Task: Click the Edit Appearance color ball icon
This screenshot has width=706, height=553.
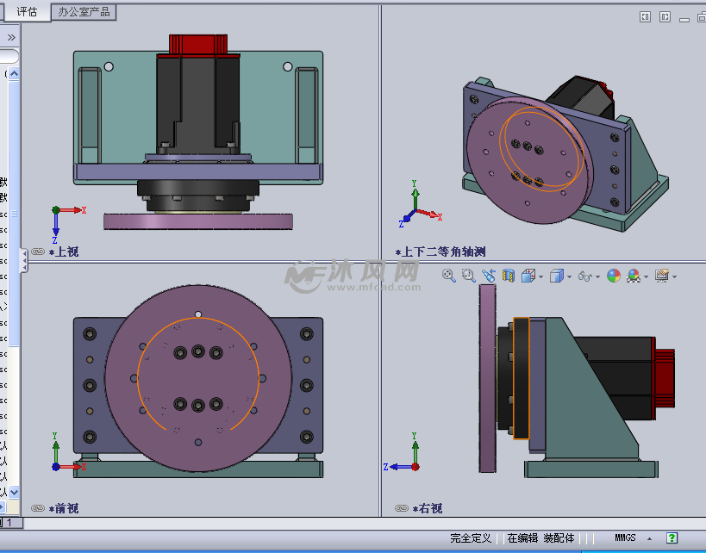Action: [614, 276]
